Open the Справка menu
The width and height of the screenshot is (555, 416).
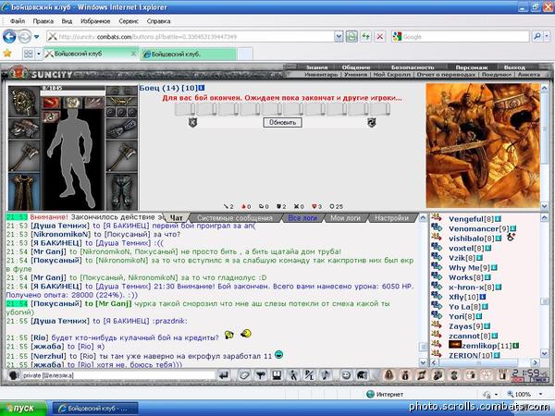pos(158,21)
